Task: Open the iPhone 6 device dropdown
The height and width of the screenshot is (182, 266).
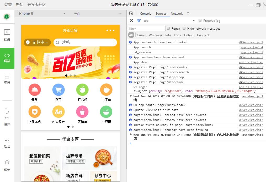Action: coord(41,13)
